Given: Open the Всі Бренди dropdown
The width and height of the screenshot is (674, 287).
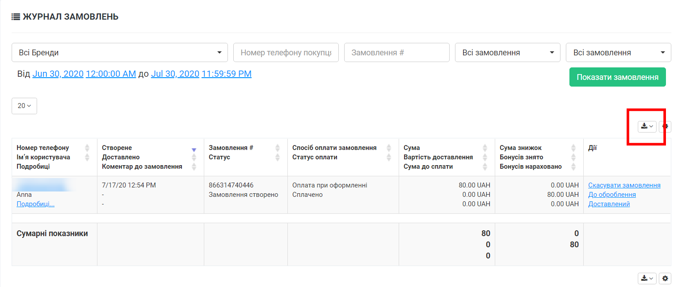Looking at the screenshot, I should 120,53.
